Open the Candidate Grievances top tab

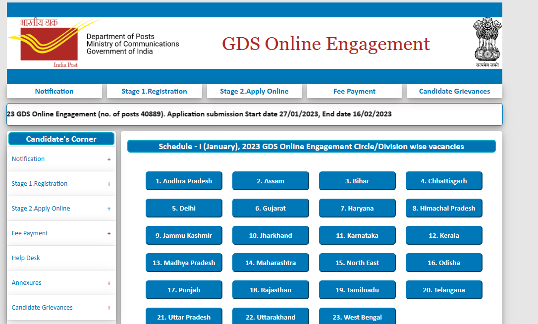(x=455, y=91)
